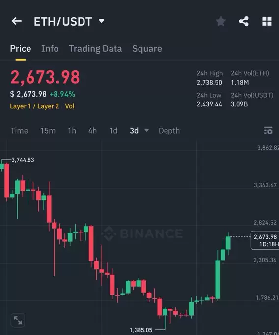This screenshot has height=335, width=279.
Task: Open the grid menu icon
Action: click(x=267, y=21)
